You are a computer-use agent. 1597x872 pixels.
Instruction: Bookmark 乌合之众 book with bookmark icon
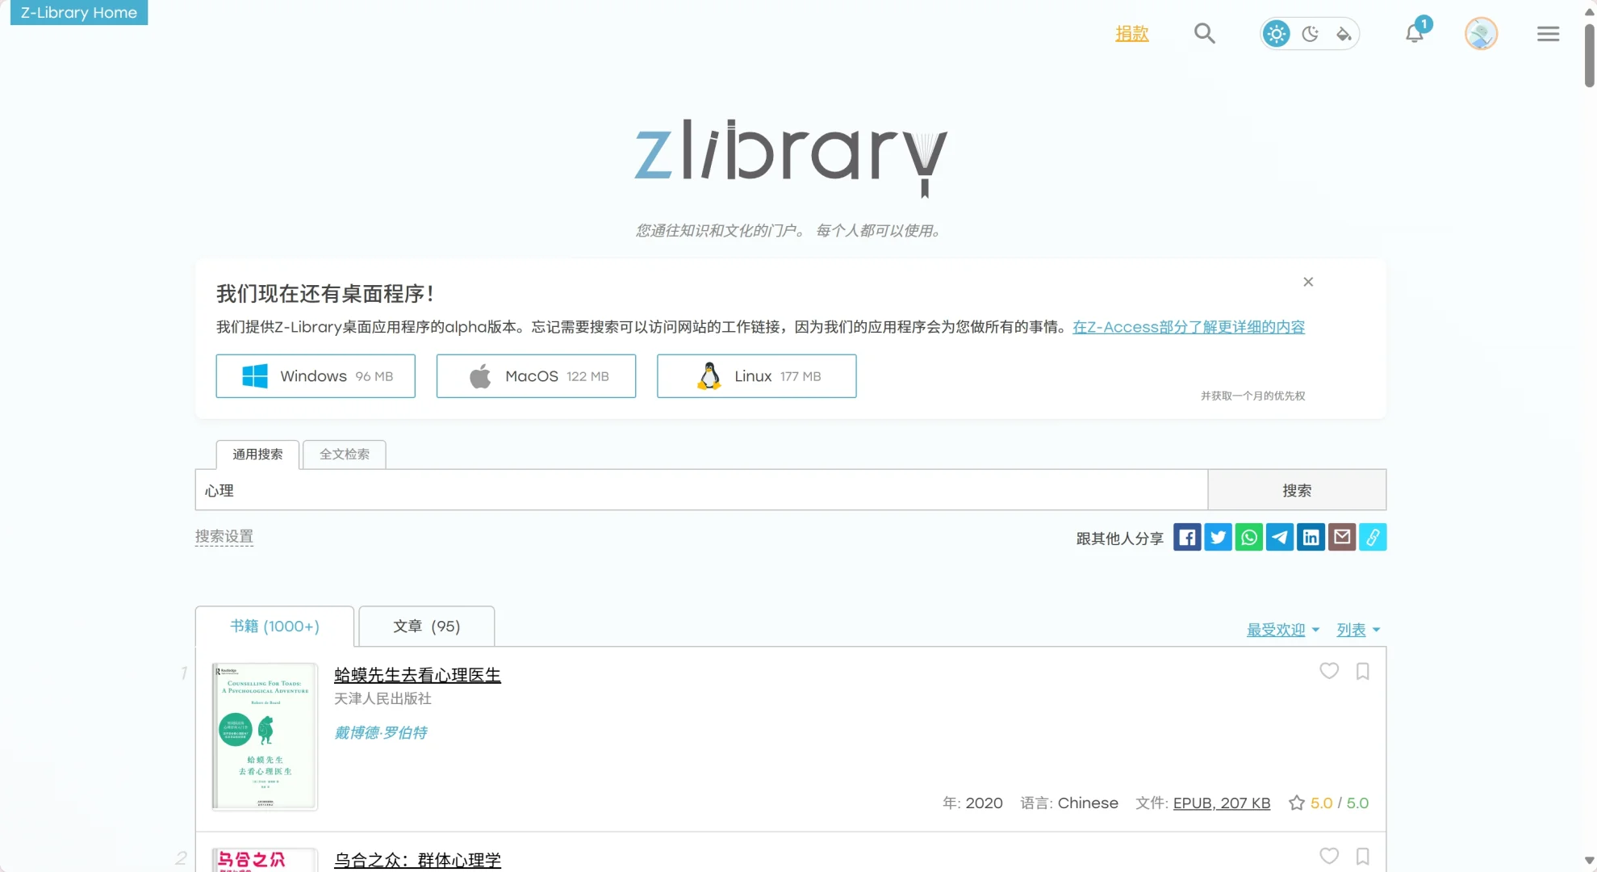click(x=1363, y=856)
